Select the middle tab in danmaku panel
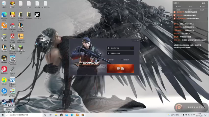This screenshot has height=117, width=209. point(190,10)
